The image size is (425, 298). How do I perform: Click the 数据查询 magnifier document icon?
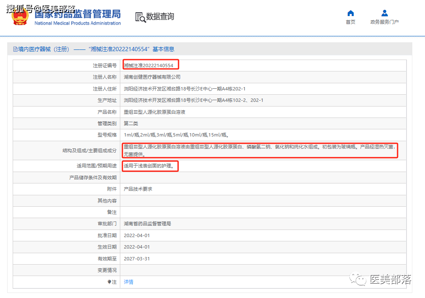[140, 17]
